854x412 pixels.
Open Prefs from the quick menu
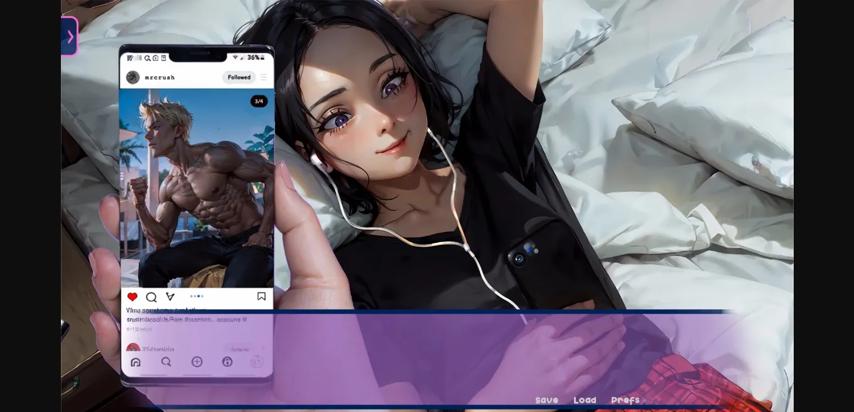pyautogui.click(x=625, y=399)
